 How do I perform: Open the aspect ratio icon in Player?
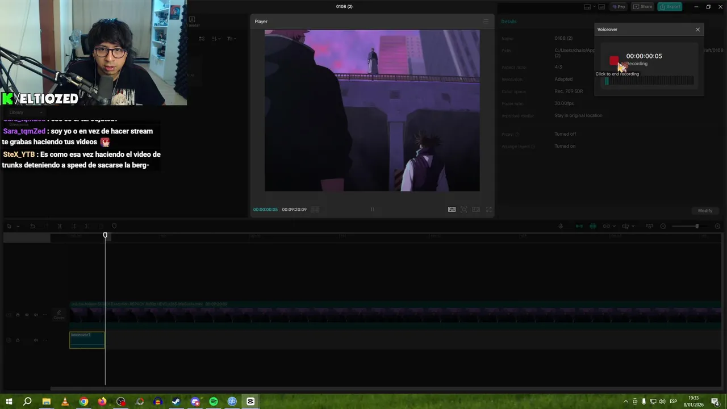(476, 210)
